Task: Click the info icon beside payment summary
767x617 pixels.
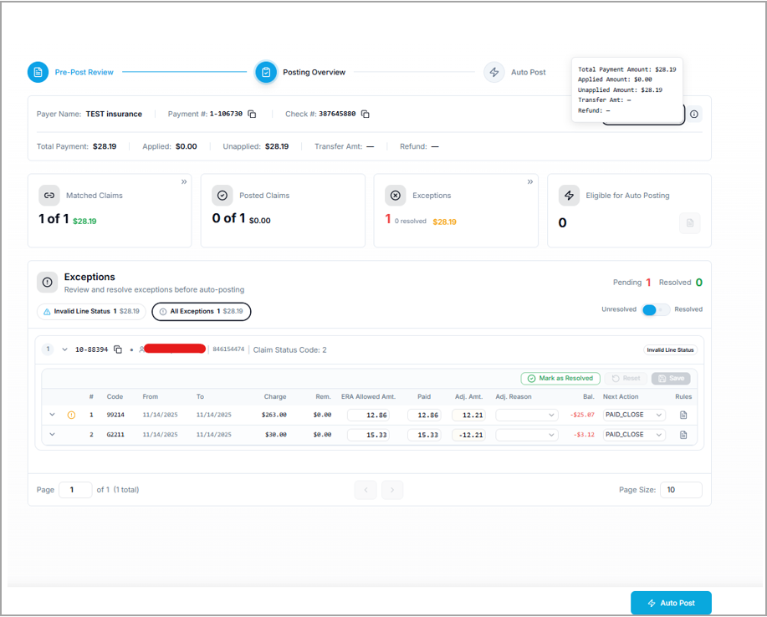Action: [x=694, y=115]
